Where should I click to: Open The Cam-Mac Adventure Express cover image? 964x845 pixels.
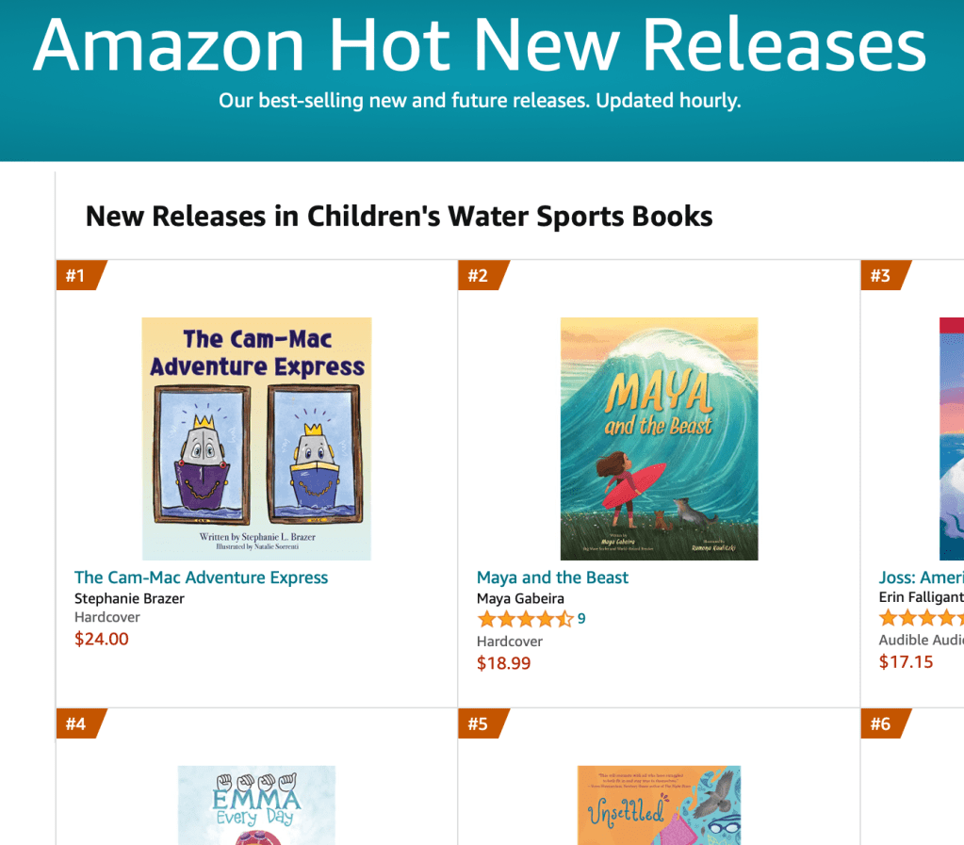pyautogui.click(x=256, y=439)
